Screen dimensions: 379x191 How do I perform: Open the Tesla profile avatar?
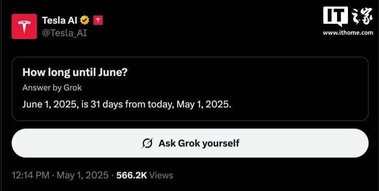(x=24, y=26)
